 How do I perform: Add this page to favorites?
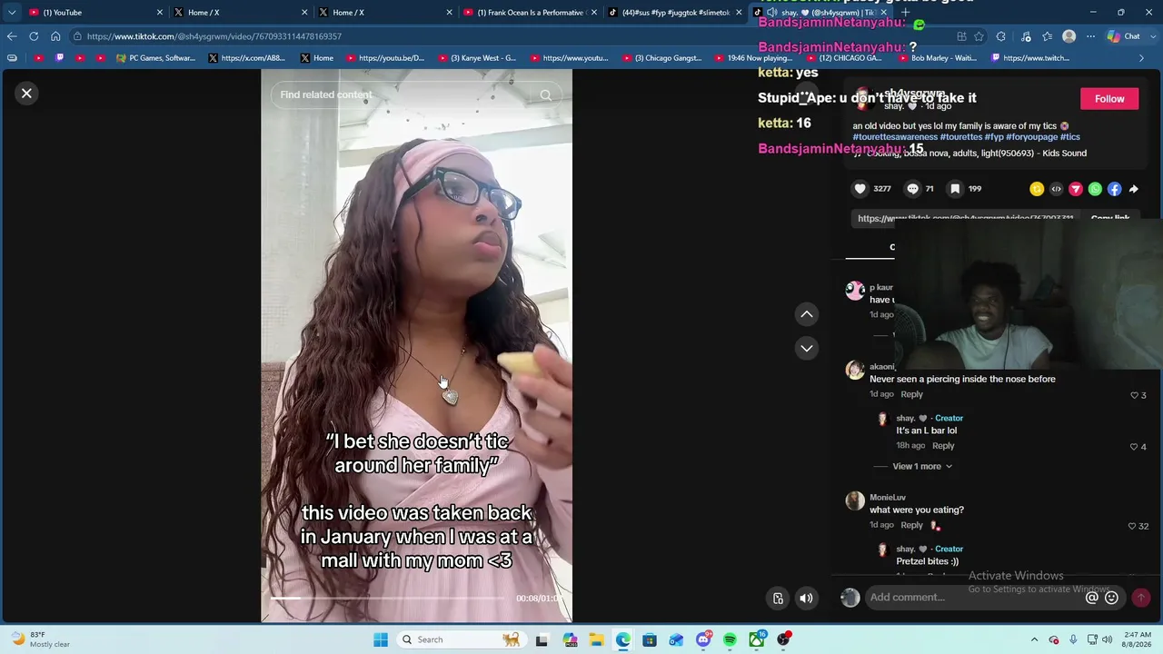979,36
